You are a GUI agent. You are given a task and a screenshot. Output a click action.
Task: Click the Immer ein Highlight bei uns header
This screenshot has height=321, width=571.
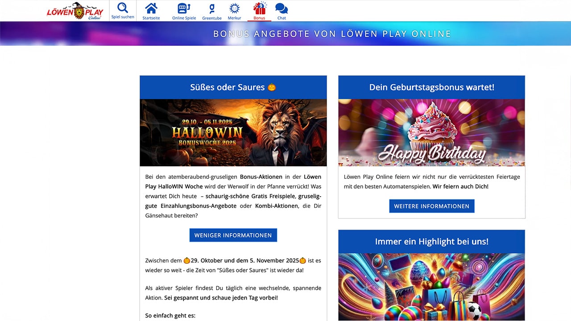(x=431, y=241)
